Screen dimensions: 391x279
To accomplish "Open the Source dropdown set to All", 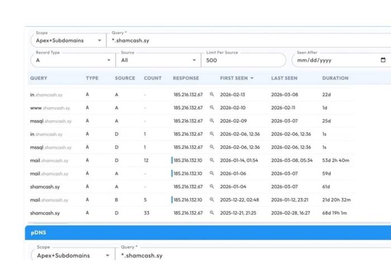I will 159,60.
